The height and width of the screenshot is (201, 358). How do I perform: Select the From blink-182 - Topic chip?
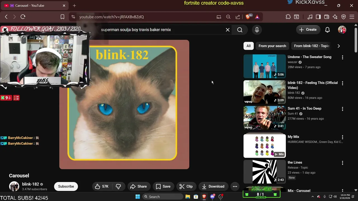coord(312,46)
